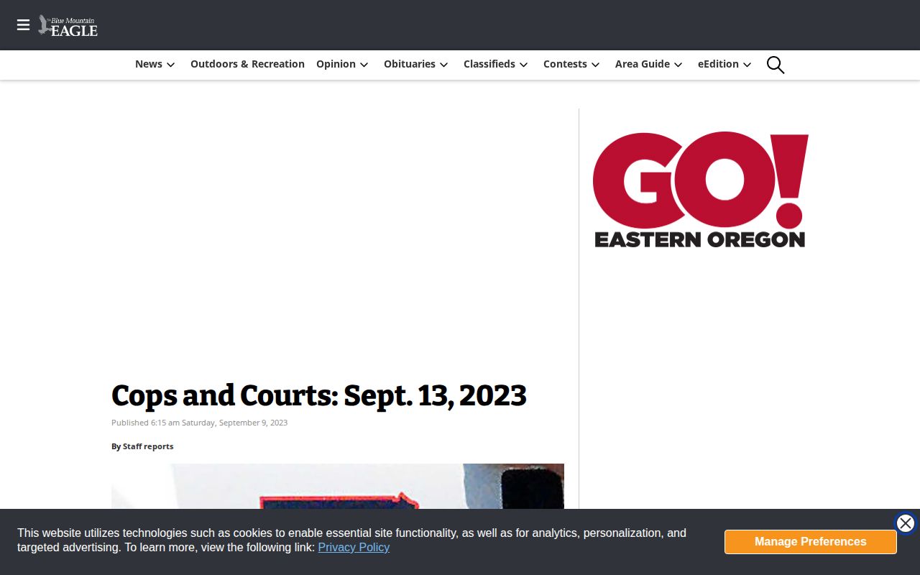Click the Cops and Courts headline

coord(319,396)
